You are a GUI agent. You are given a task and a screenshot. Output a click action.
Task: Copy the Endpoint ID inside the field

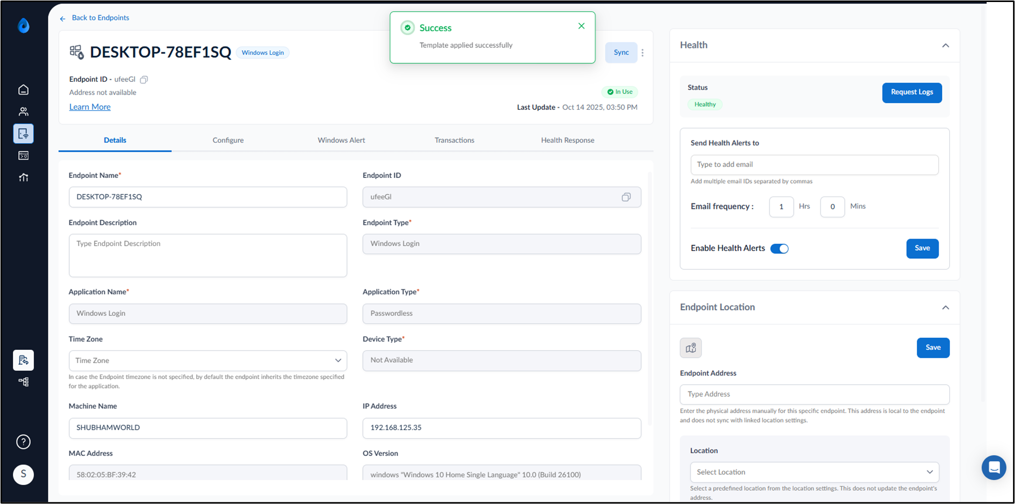coord(626,197)
